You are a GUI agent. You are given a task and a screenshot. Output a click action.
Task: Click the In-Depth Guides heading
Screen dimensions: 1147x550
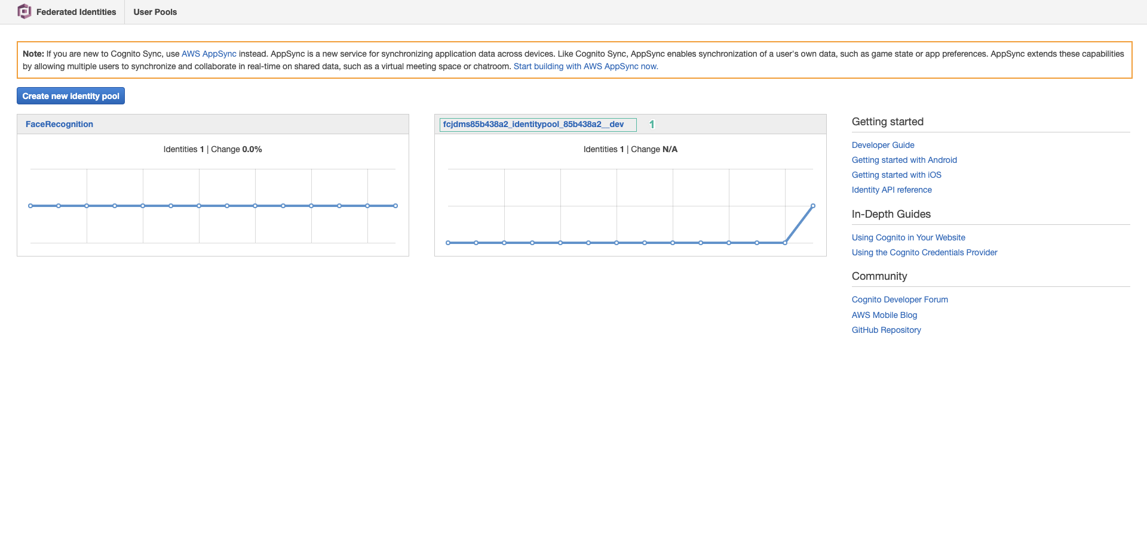click(891, 214)
